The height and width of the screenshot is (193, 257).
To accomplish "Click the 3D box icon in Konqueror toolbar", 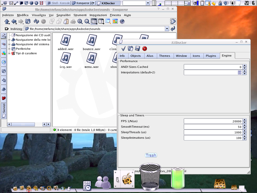I will click(x=122, y=22).
